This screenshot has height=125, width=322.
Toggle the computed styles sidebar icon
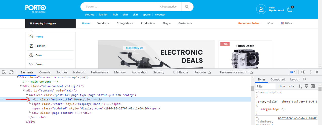click(313, 86)
